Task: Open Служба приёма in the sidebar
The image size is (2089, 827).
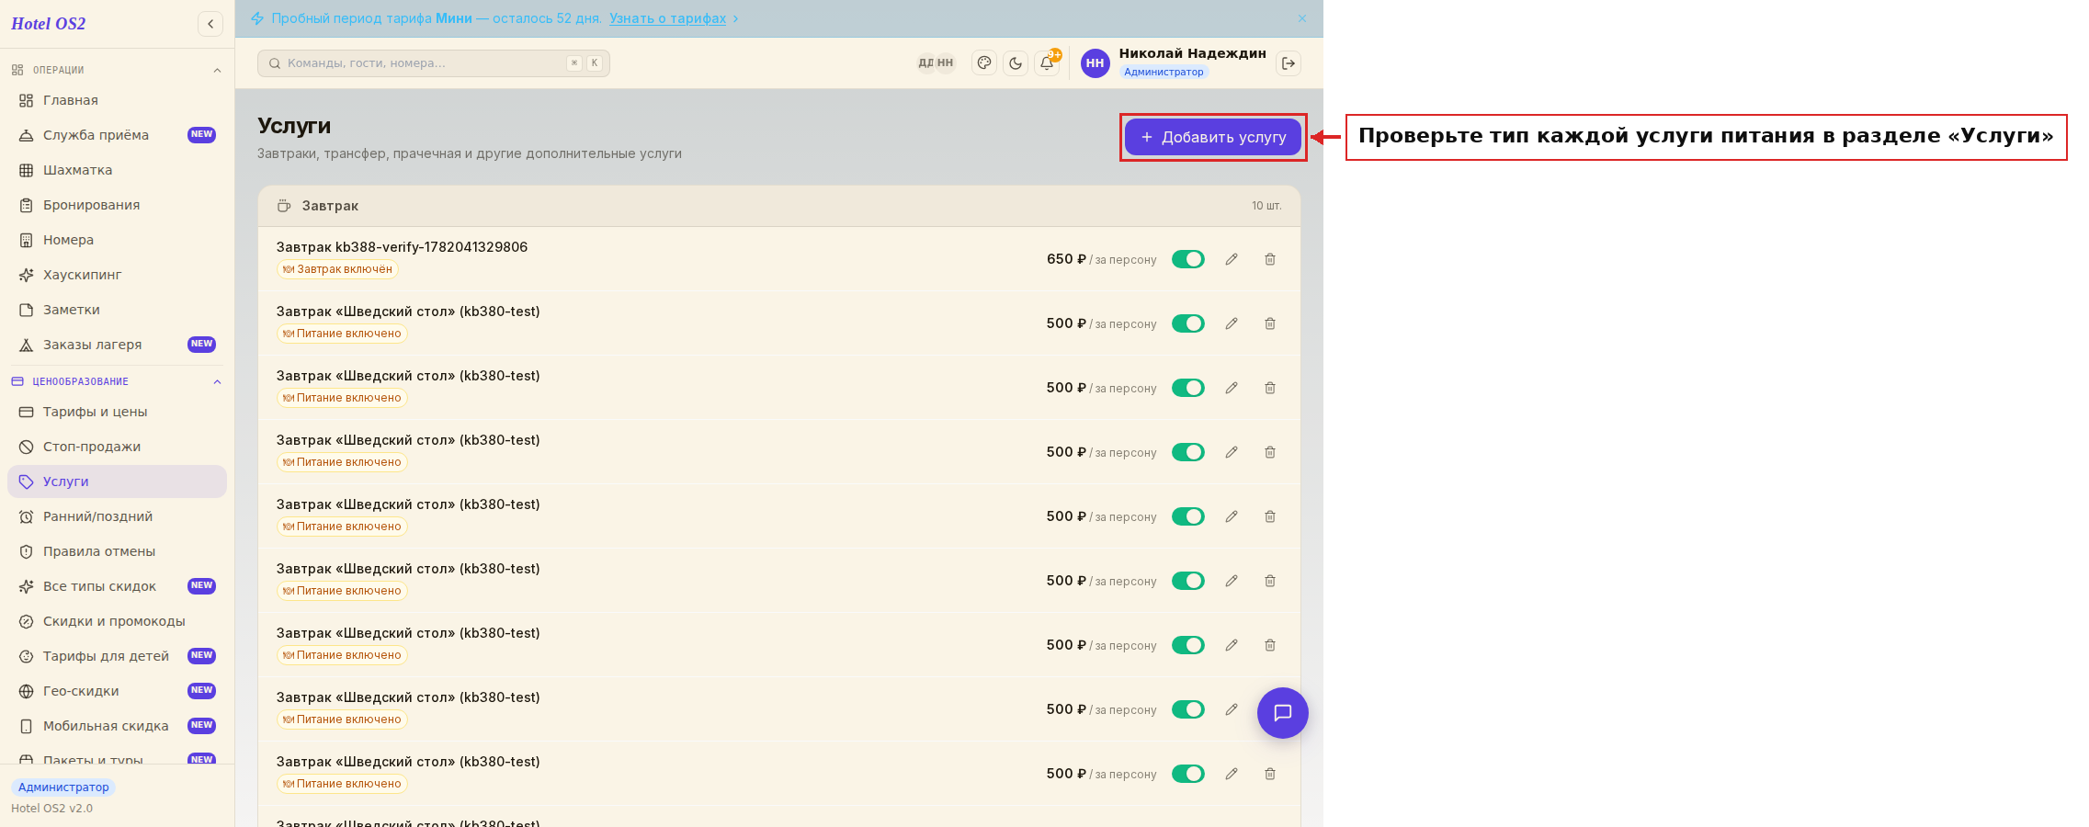Action: pyautogui.click(x=117, y=135)
